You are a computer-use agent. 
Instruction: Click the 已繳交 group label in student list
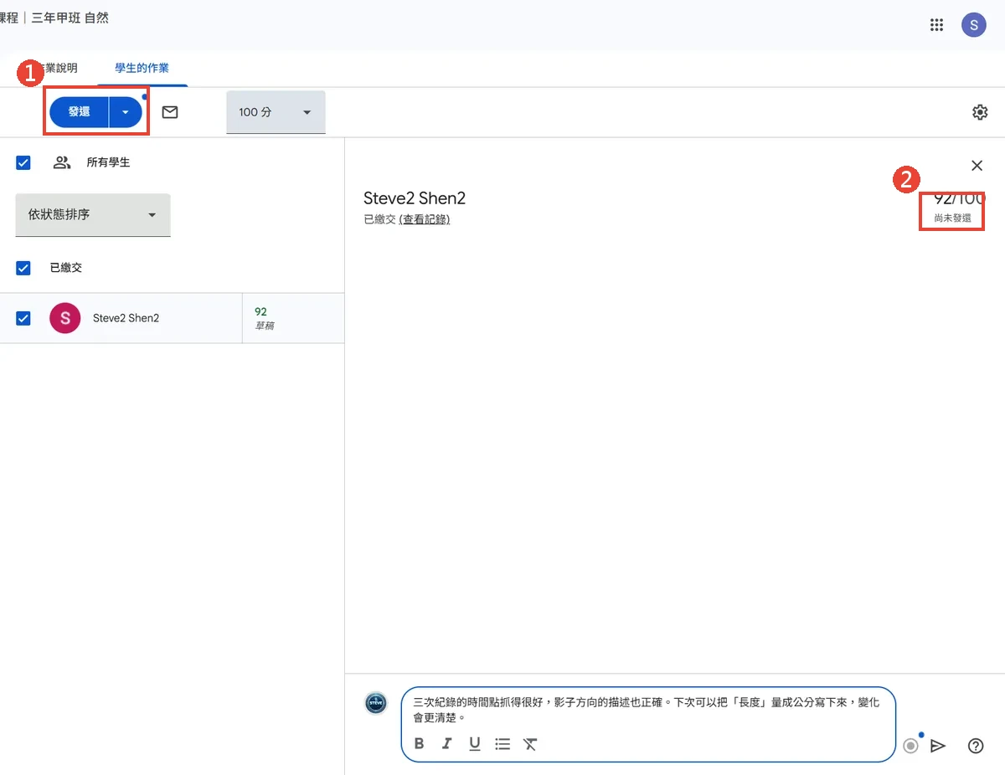click(66, 268)
